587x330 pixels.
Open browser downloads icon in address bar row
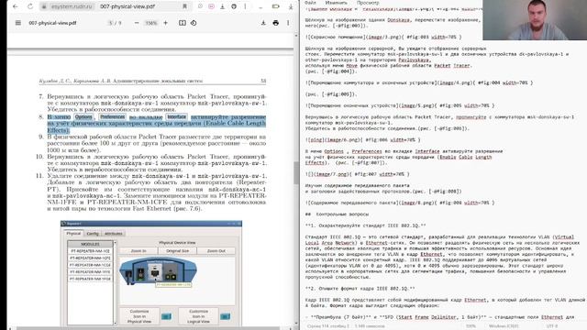point(222,6)
